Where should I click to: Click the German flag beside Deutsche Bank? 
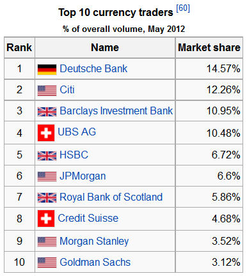coord(47,70)
